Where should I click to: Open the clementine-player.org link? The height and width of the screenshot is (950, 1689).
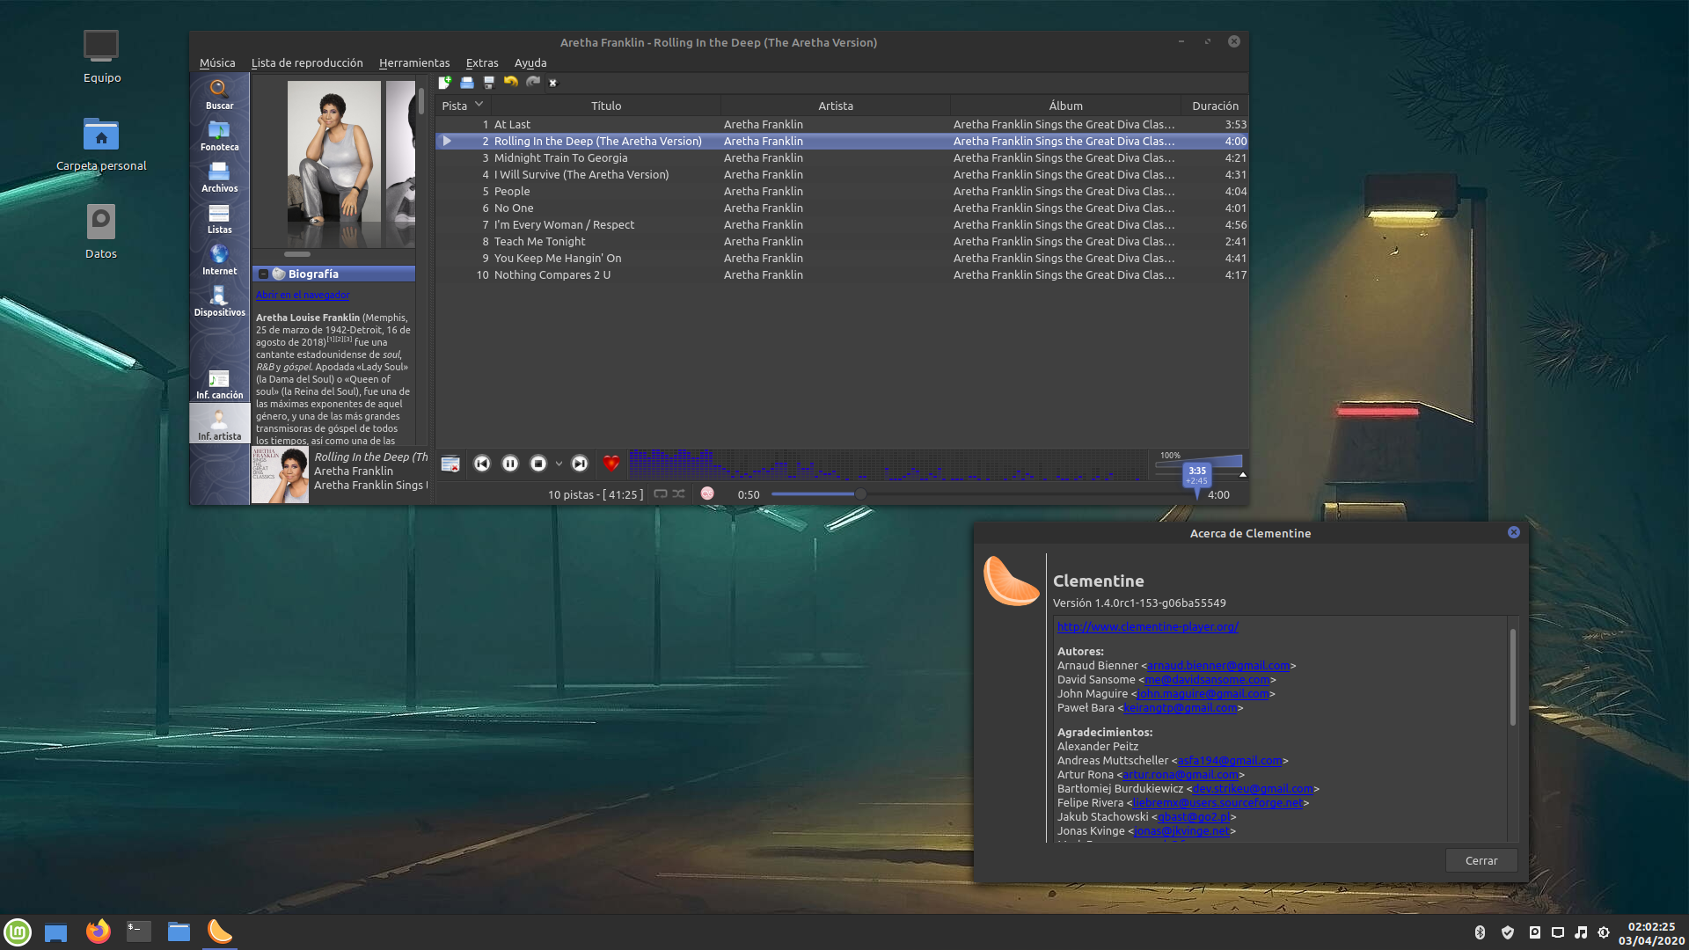1147,627
